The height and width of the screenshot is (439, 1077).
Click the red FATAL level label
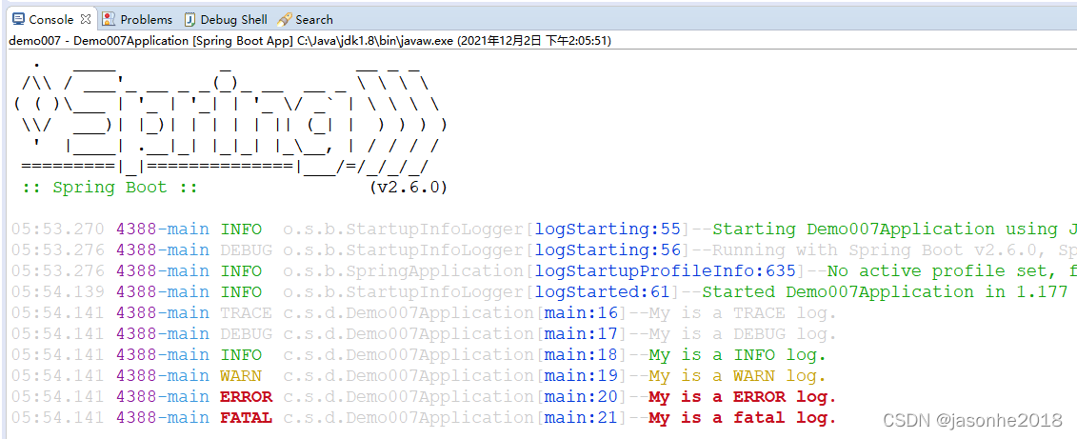[246, 418]
